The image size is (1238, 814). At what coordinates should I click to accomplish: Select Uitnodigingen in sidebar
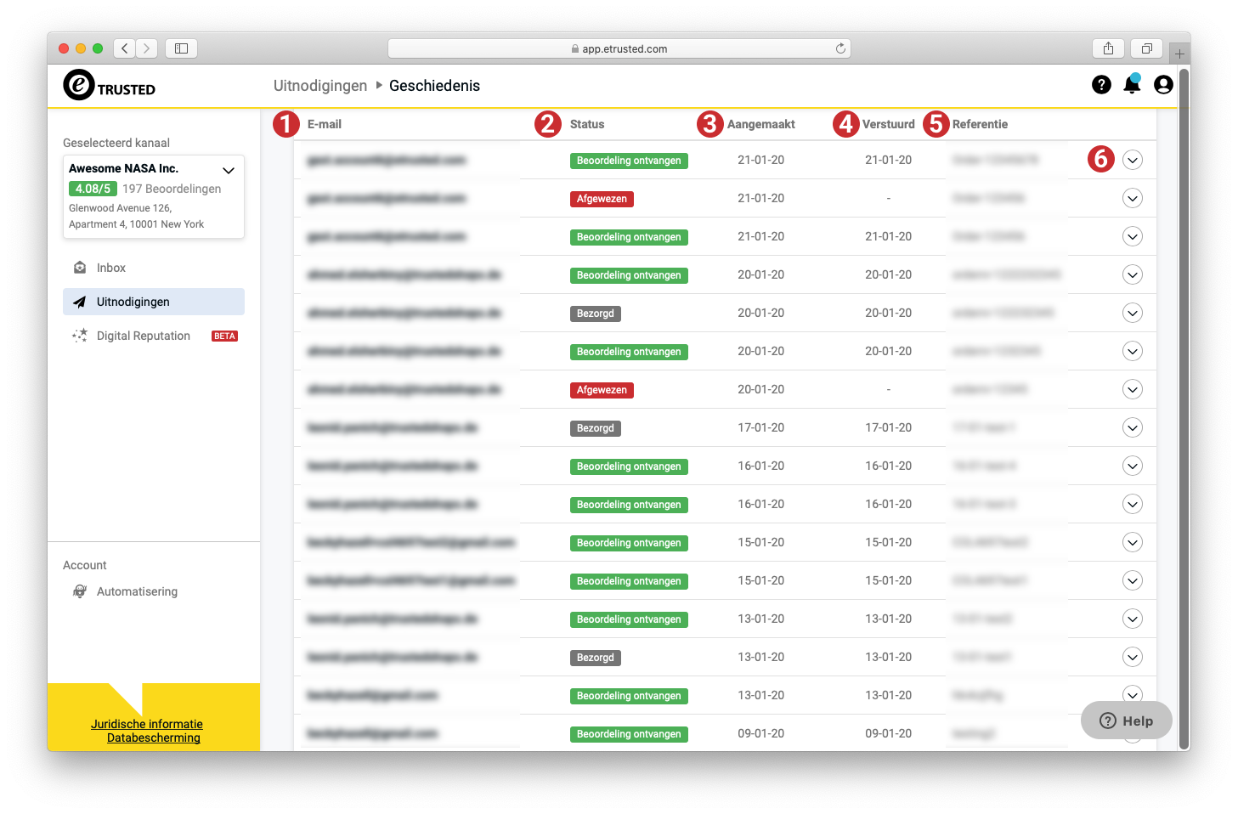click(154, 302)
